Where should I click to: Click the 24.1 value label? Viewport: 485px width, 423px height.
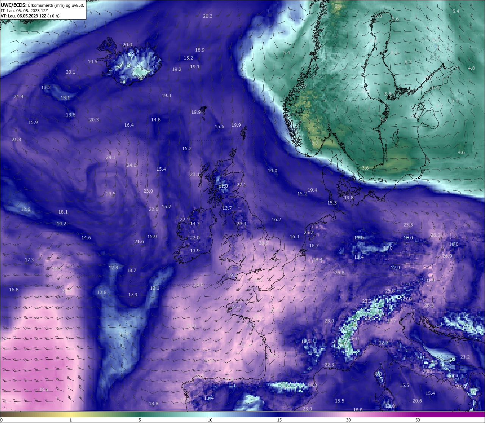pos(111,157)
